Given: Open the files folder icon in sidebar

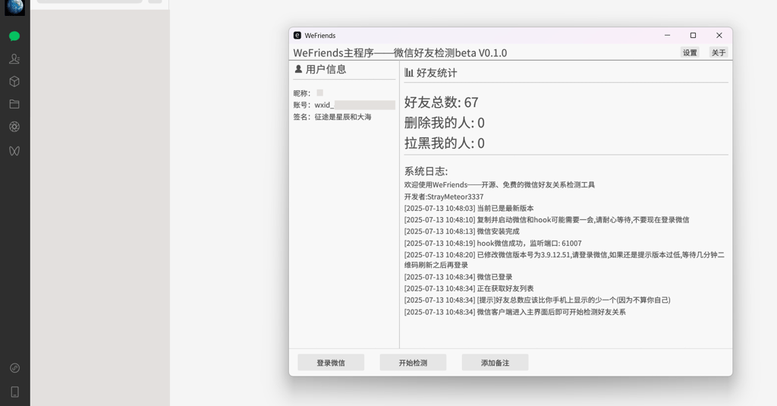Looking at the screenshot, I should coord(14,104).
